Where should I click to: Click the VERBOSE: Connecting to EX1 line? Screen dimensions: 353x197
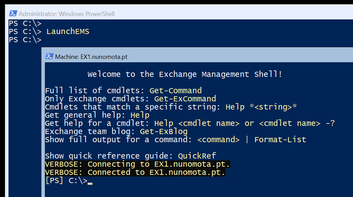point(138,164)
